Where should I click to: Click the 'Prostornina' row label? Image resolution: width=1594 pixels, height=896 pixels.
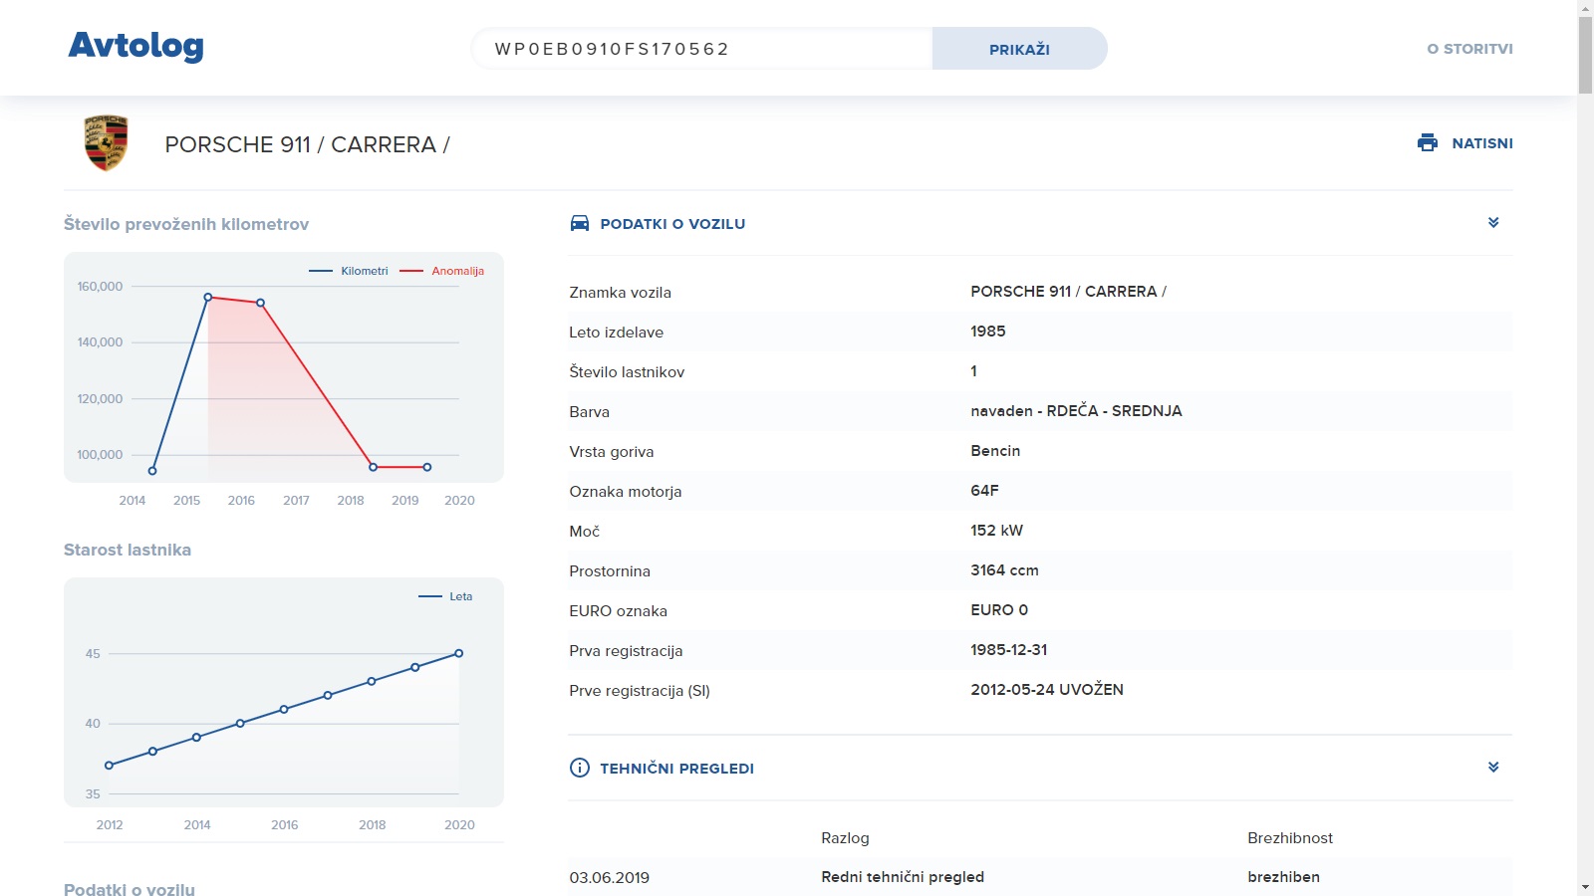(610, 571)
